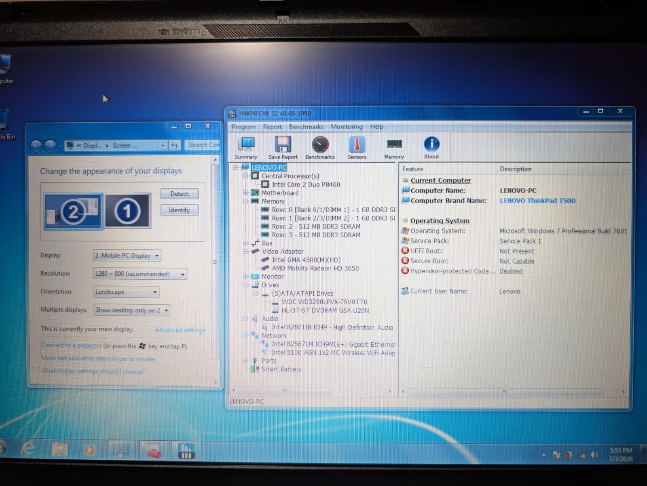
Task: Click the Save Report floppy icon
Action: (x=283, y=148)
